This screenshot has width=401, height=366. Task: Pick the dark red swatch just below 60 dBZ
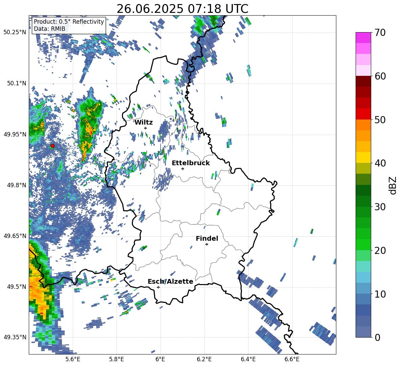pyautogui.click(x=363, y=81)
